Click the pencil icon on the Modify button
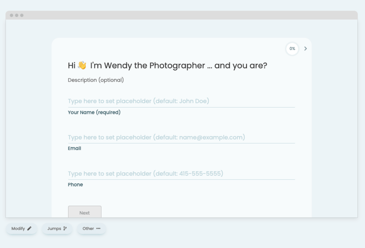Image resolution: width=365 pixels, height=248 pixels. click(x=29, y=228)
